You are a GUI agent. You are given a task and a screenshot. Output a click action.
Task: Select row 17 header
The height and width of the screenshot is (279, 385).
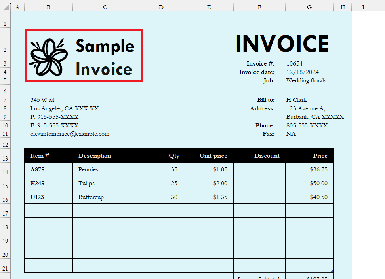5,211
